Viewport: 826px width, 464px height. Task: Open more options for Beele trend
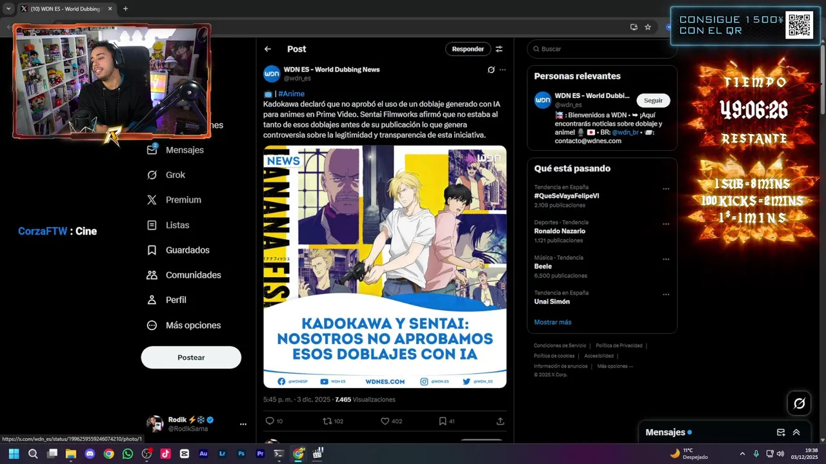pyautogui.click(x=666, y=259)
